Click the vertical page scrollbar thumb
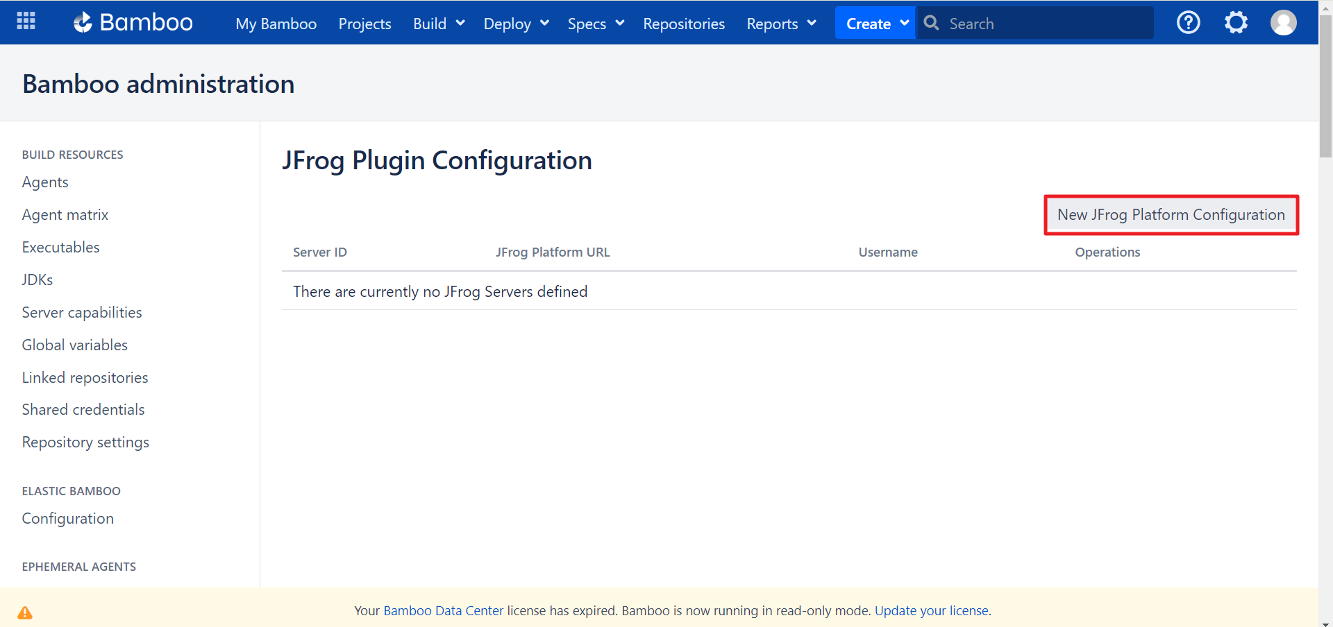The height and width of the screenshot is (627, 1333). pyautogui.click(x=1325, y=87)
